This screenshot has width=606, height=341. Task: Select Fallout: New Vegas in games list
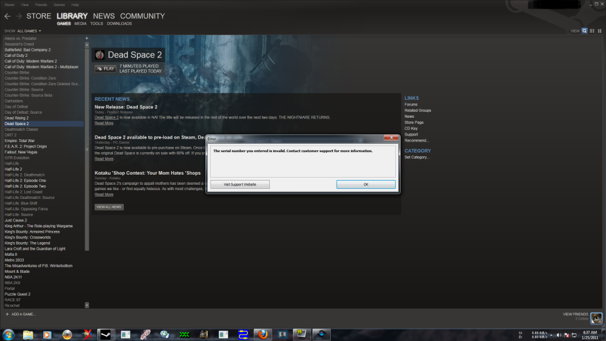pyautogui.click(x=21, y=152)
